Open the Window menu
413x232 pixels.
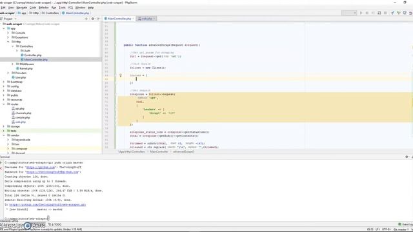coord(80,8)
